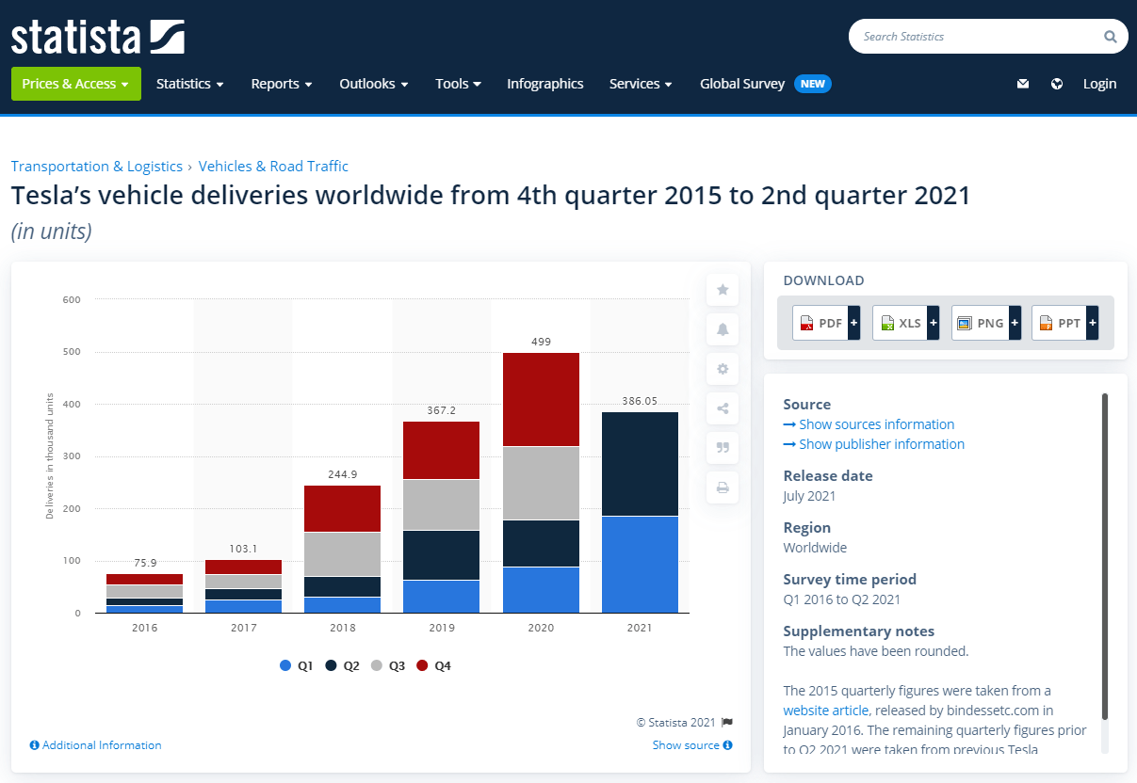
Task: Click the 244.9 label above 2018 bar
Action: (343, 474)
